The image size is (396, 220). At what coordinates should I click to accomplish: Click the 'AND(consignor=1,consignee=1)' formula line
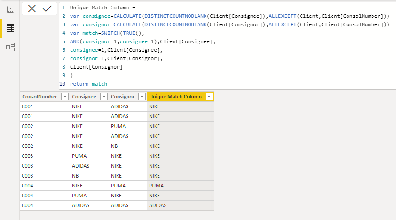click(x=143, y=41)
